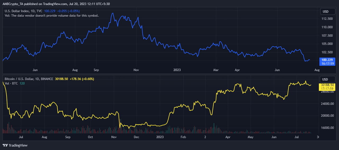Click the yellow 30188.50 last price tag

[327, 85]
